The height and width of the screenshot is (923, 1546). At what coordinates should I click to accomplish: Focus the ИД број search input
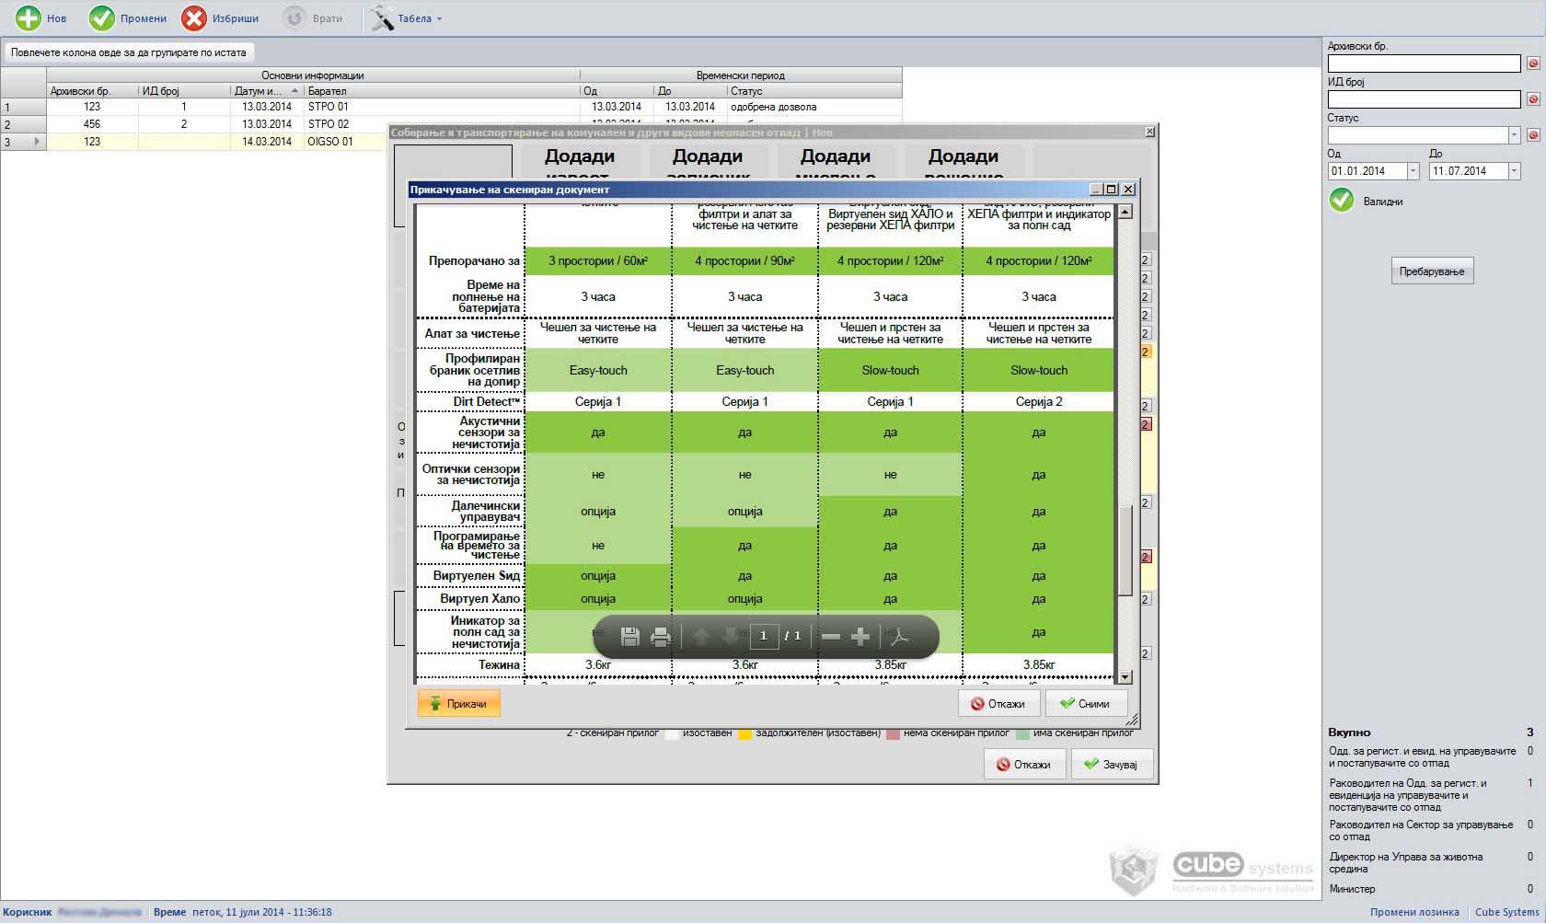(1424, 99)
